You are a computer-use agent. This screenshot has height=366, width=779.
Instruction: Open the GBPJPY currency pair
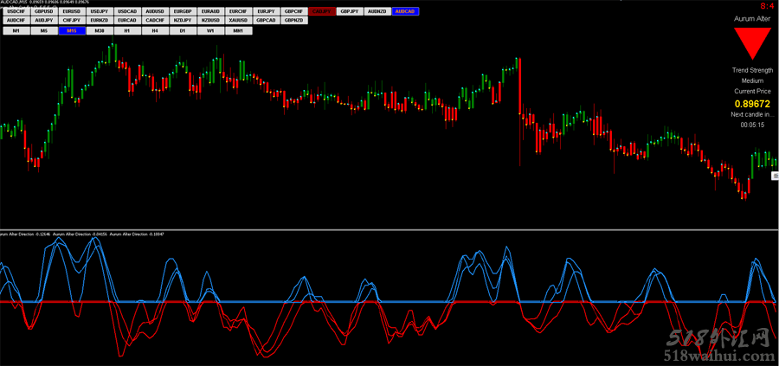pos(350,11)
